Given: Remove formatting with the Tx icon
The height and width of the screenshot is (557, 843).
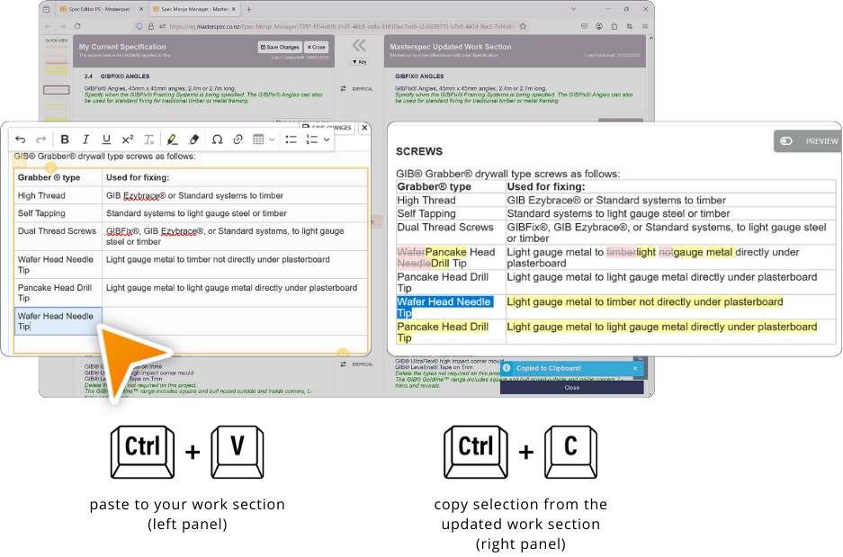Looking at the screenshot, I should 149,139.
